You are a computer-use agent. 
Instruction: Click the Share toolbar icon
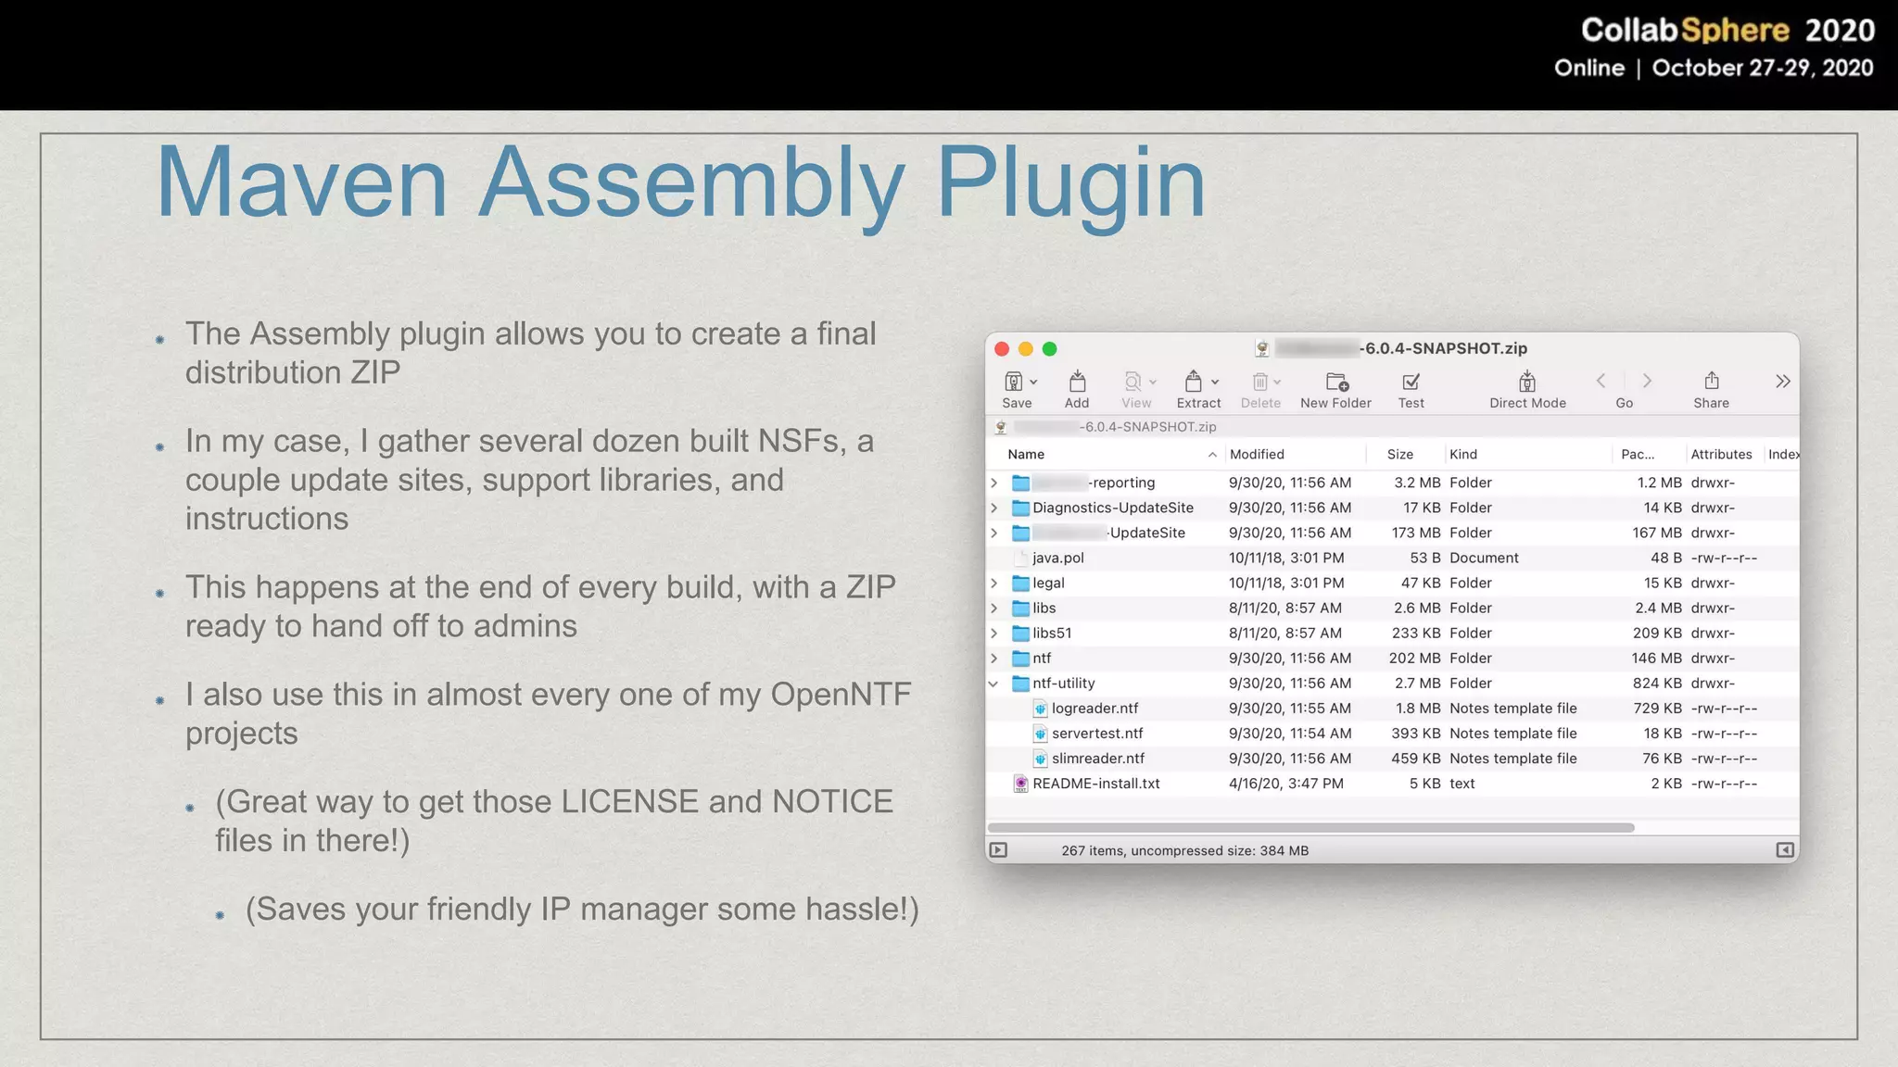tap(1712, 381)
